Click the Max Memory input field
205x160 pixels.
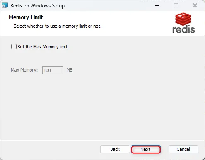(x=53, y=70)
